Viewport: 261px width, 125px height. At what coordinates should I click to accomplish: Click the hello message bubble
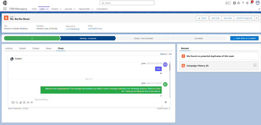click(x=158, y=69)
